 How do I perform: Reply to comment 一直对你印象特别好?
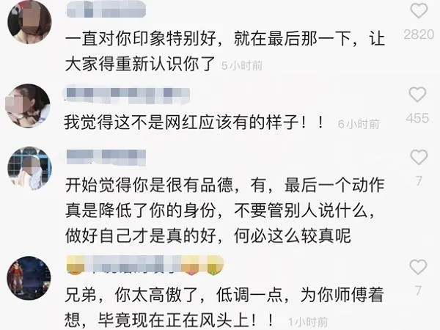pyautogui.click(x=224, y=51)
